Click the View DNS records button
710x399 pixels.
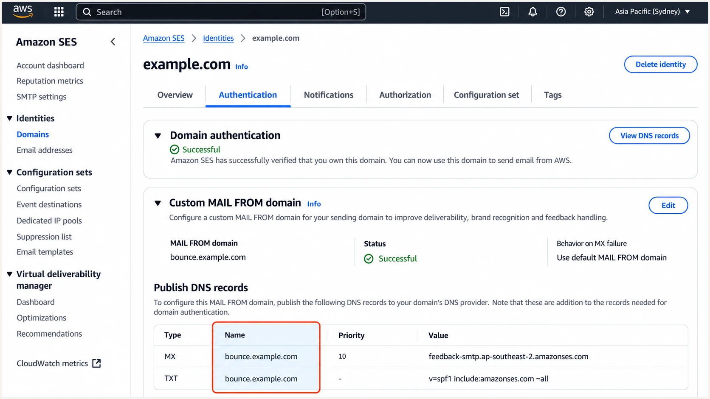pyautogui.click(x=649, y=136)
